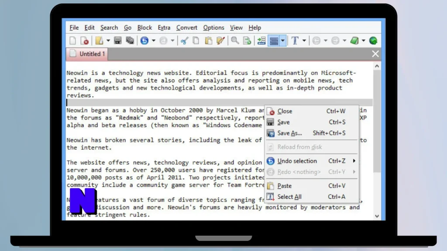Choose Undo selection in context menu
Screen dimensions: 447x251
[x=311, y=161]
